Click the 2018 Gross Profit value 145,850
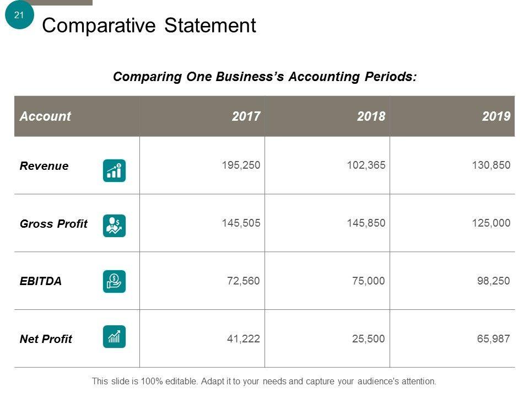The image size is (529, 397). [x=366, y=223]
